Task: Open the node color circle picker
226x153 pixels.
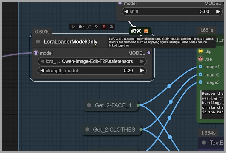Action: [x=81, y=27]
